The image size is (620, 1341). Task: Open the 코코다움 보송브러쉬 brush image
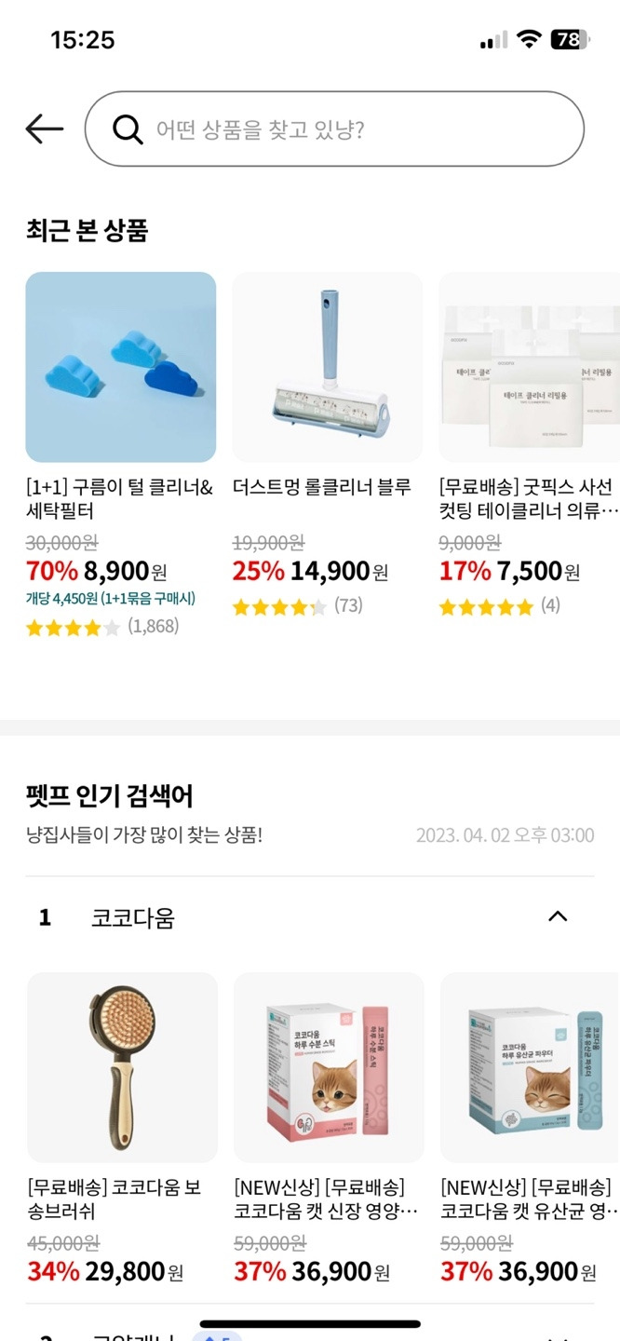click(122, 1067)
